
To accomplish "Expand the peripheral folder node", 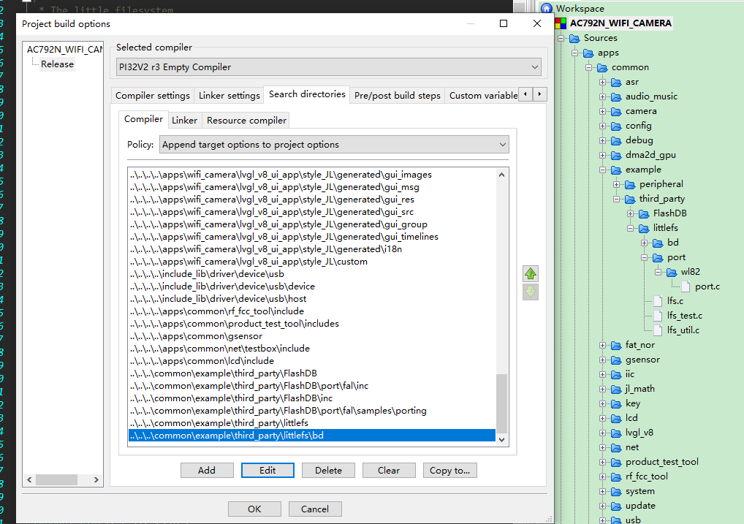I will click(x=616, y=184).
